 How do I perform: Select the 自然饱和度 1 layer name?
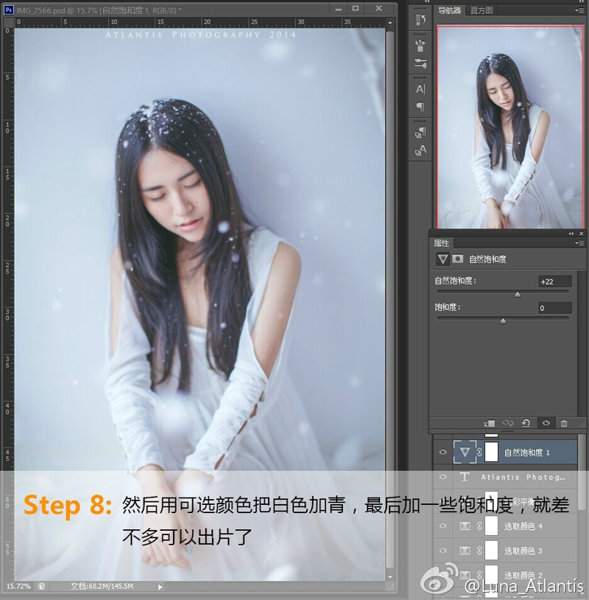point(526,453)
